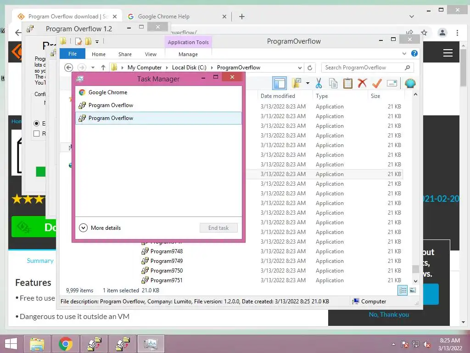Bookmark the page with Chrome star icon
The width and height of the screenshot is (470, 353).
[424, 33]
